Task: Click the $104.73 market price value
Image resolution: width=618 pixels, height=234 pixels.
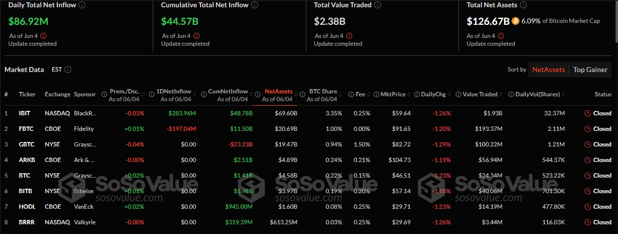Action: click(x=399, y=160)
